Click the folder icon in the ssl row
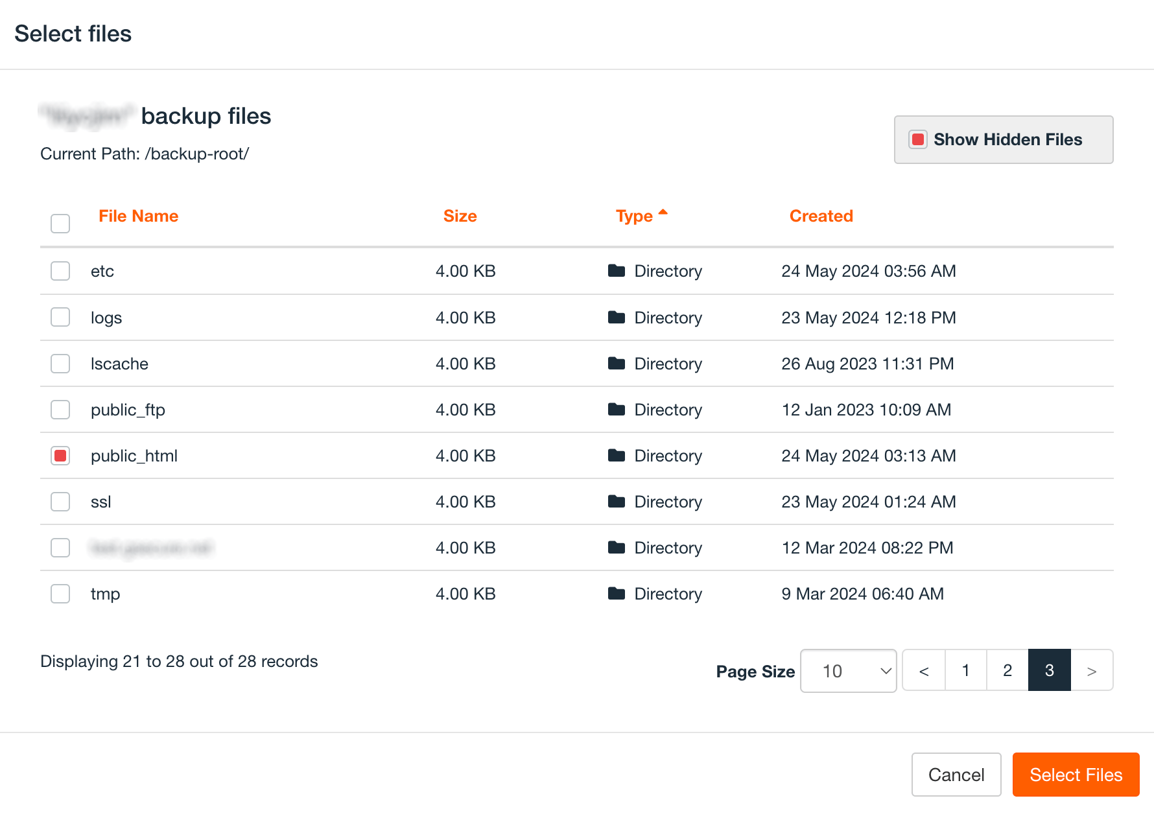Viewport: 1154px width, 818px height. point(616,502)
